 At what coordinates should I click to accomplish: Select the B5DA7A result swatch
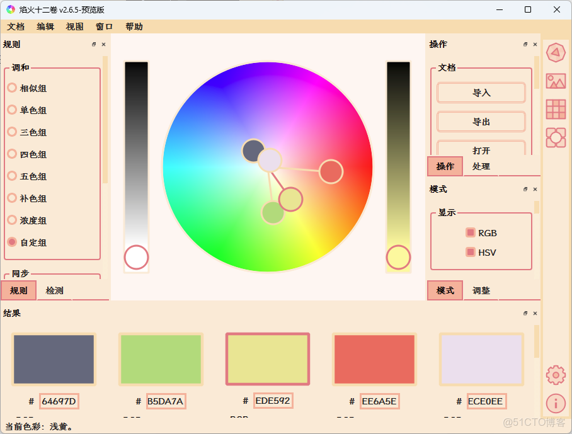pos(161,359)
